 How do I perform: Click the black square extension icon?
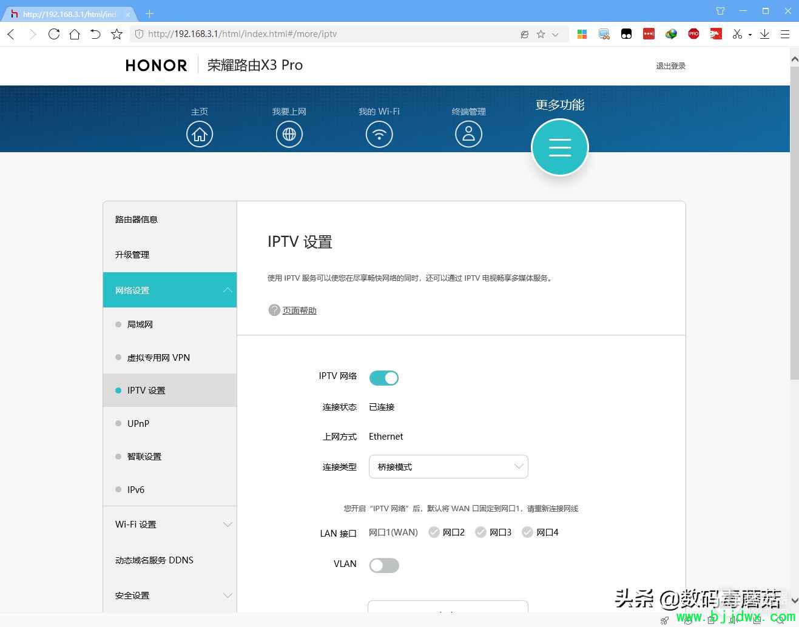626,34
